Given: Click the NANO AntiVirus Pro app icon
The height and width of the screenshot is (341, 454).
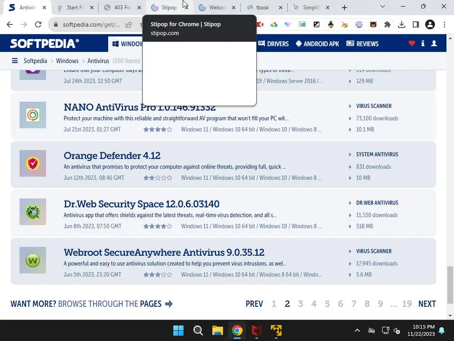Looking at the screenshot, I should (33, 115).
